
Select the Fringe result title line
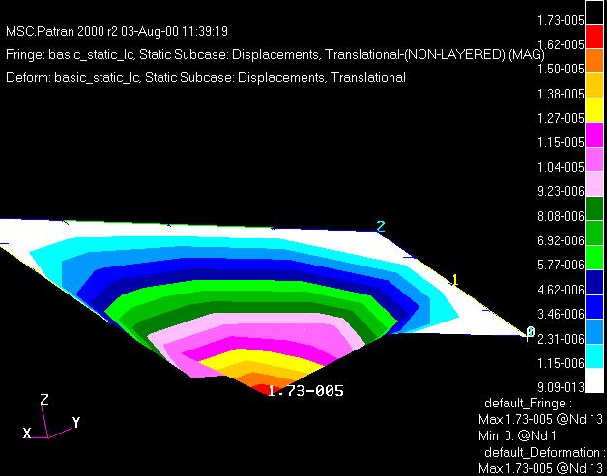[x=268, y=55]
